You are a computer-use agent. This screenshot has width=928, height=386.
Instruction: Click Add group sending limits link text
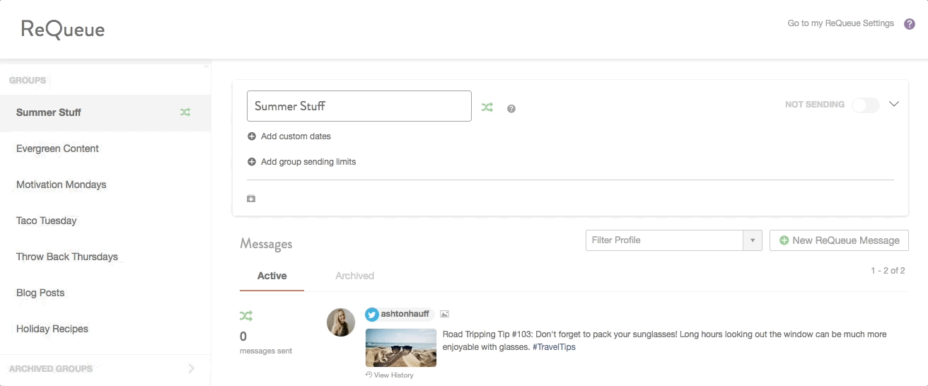(x=308, y=162)
